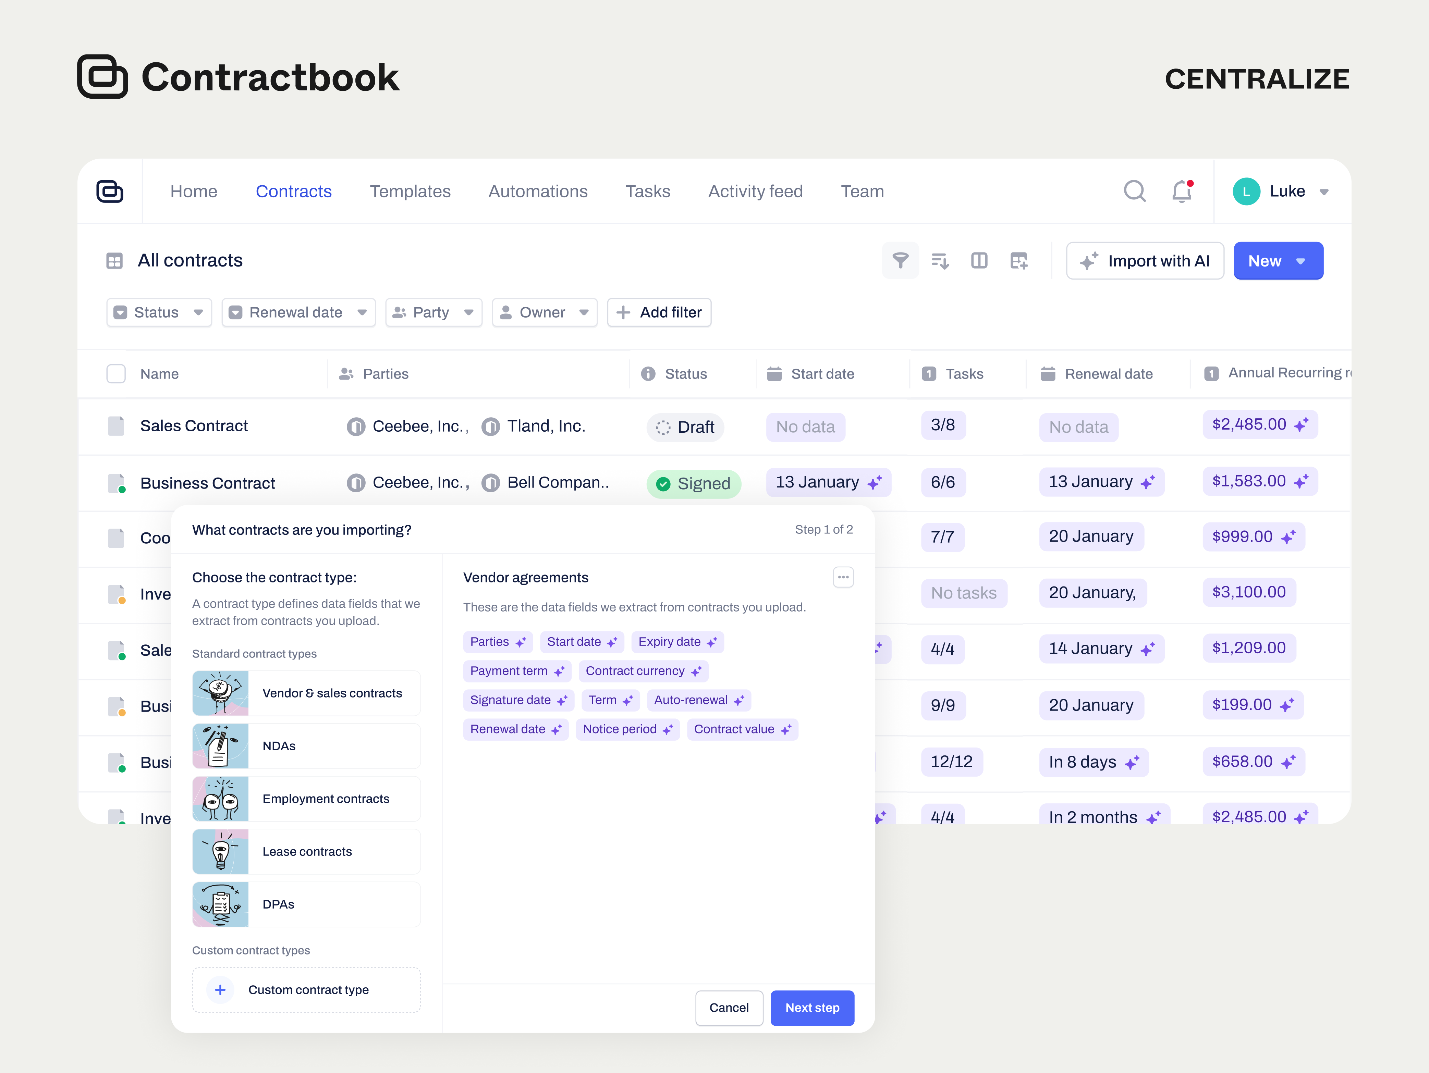Open search using the magnifying glass icon
Viewport: 1429px width, 1073px height.
(1135, 191)
